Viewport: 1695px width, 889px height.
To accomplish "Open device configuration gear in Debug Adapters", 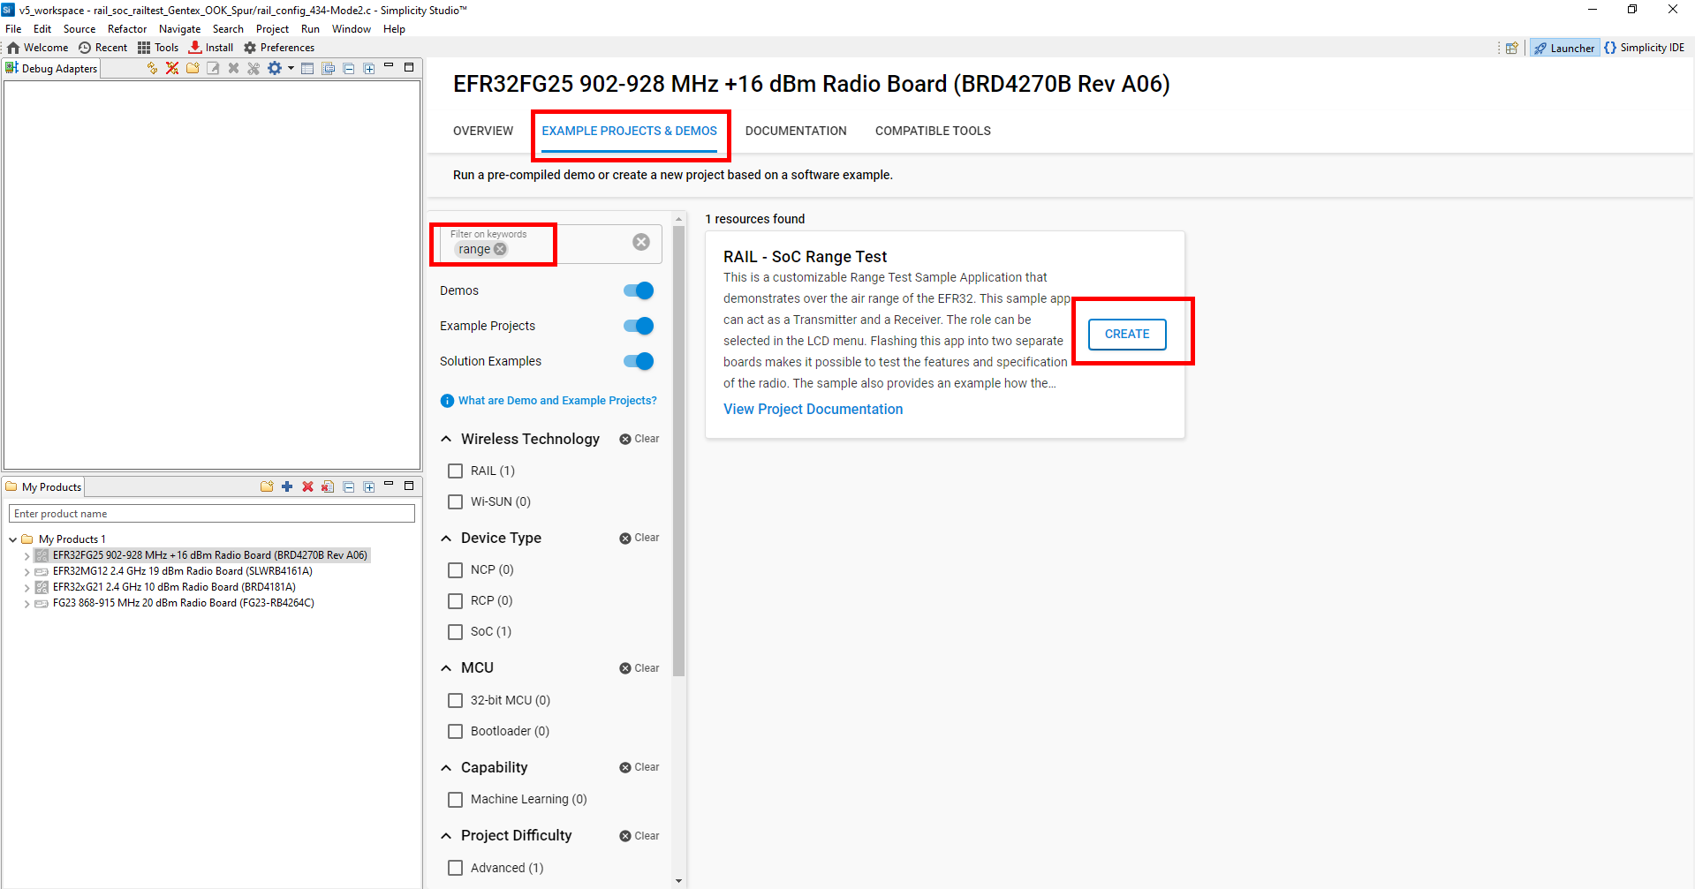I will (275, 68).
